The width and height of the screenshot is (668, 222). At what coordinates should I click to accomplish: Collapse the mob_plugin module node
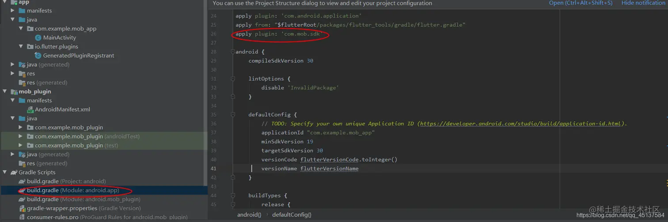point(4,92)
